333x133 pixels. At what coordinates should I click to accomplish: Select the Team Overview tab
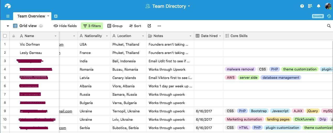[31, 16]
